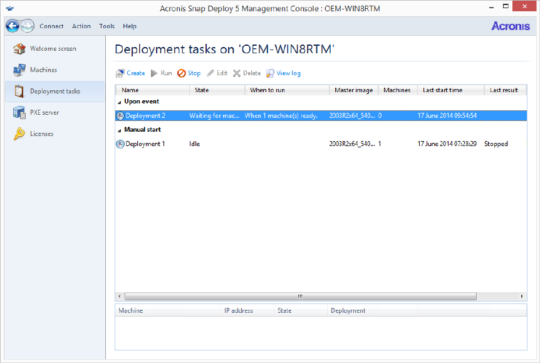Click the scrollbar left arrow
This screenshot has width=540, height=363.
pyautogui.click(x=120, y=297)
